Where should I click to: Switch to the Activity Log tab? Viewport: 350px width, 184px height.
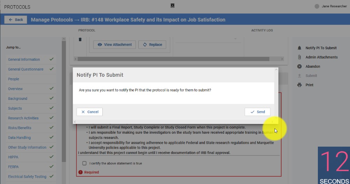pos(262,30)
